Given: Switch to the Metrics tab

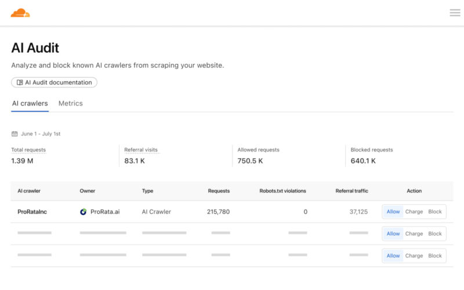Looking at the screenshot, I should [x=70, y=103].
